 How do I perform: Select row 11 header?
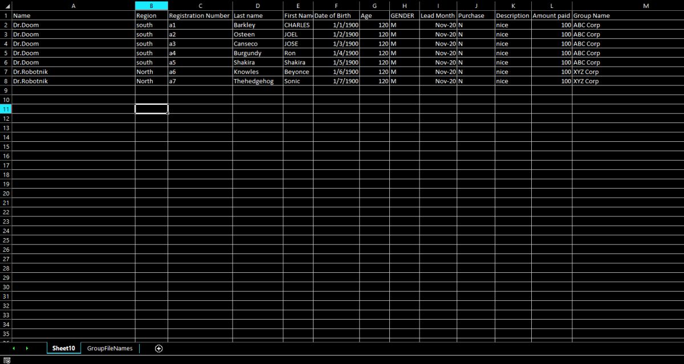[6, 109]
